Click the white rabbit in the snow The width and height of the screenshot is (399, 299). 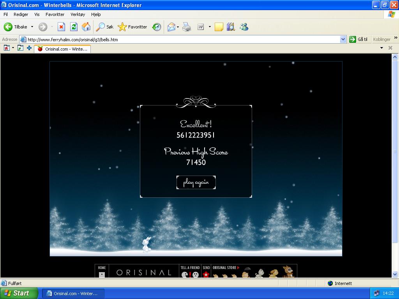coord(147,244)
